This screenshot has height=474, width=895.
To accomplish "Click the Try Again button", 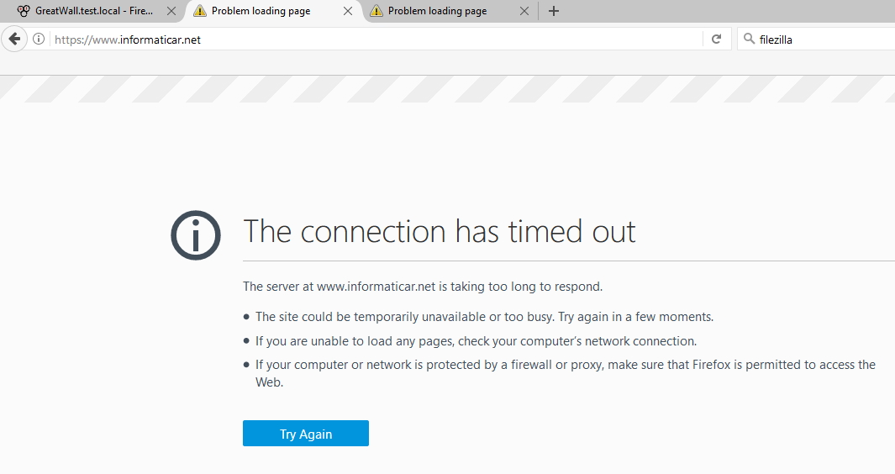I will (x=305, y=434).
